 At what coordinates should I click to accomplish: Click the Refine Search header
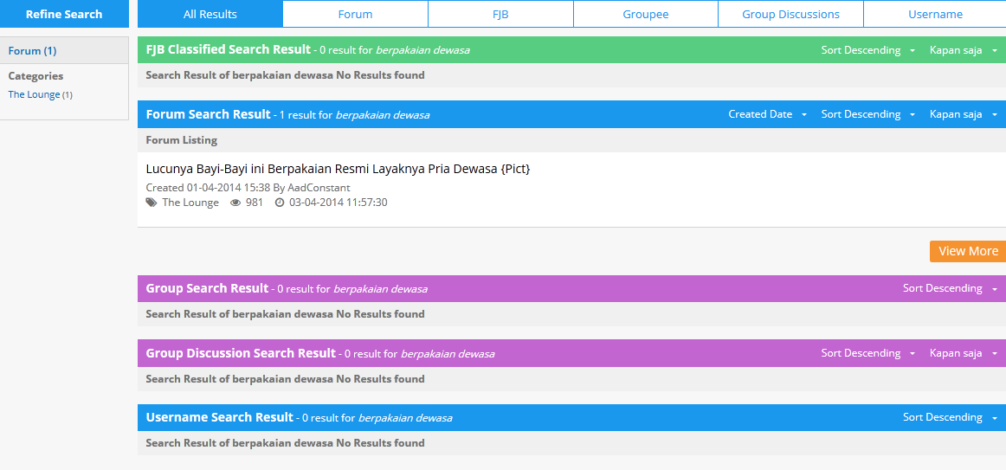tap(64, 14)
